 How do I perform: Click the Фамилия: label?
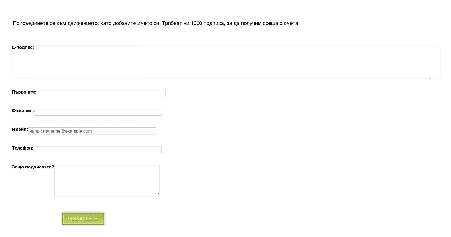coord(23,111)
